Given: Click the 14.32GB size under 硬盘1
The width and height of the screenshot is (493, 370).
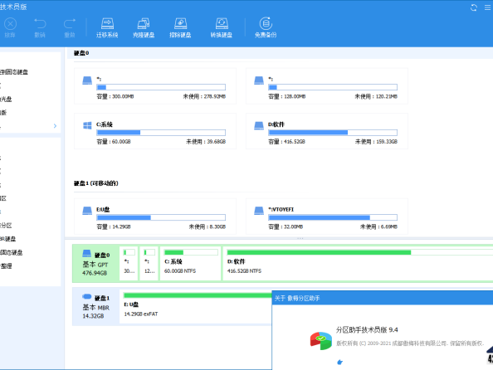Looking at the screenshot, I should (x=93, y=316).
